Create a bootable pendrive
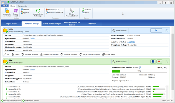 (x=72, y=13)
